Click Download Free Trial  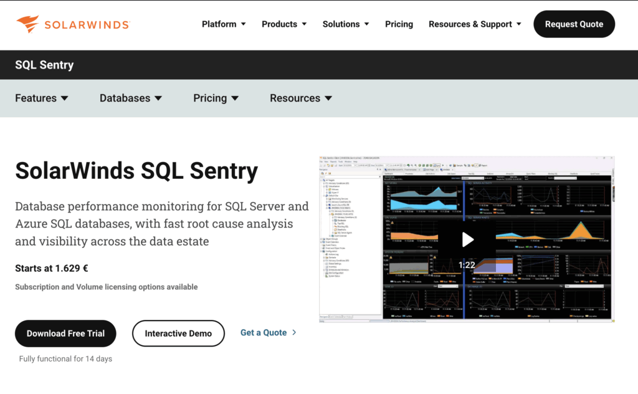pyautogui.click(x=65, y=334)
